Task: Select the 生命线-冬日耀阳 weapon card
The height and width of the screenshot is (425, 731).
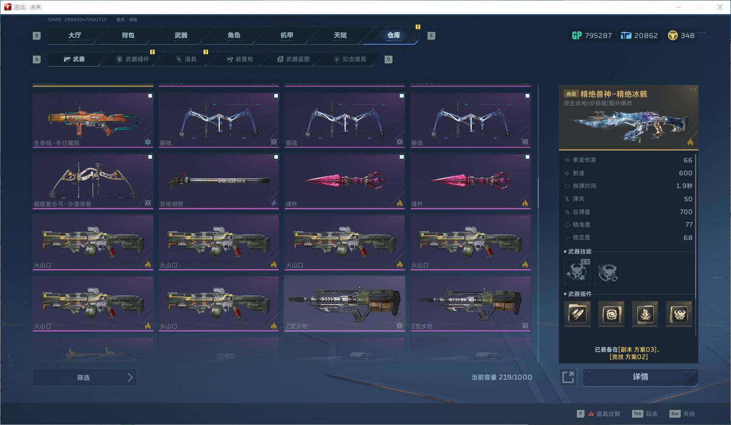Action: click(93, 120)
